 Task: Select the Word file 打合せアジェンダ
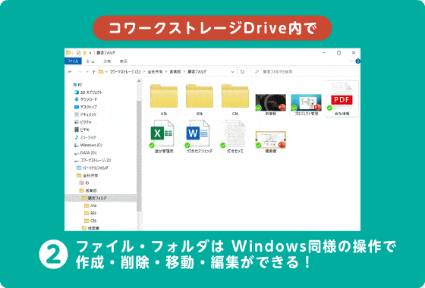pos(199,133)
